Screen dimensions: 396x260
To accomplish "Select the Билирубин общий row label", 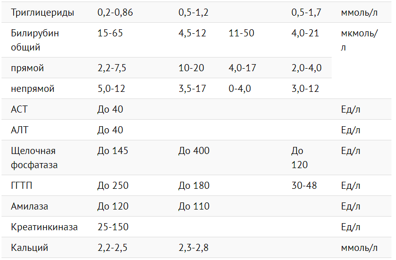I will [x=35, y=40].
